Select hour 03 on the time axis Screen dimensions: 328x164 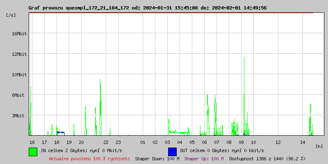(167, 142)
